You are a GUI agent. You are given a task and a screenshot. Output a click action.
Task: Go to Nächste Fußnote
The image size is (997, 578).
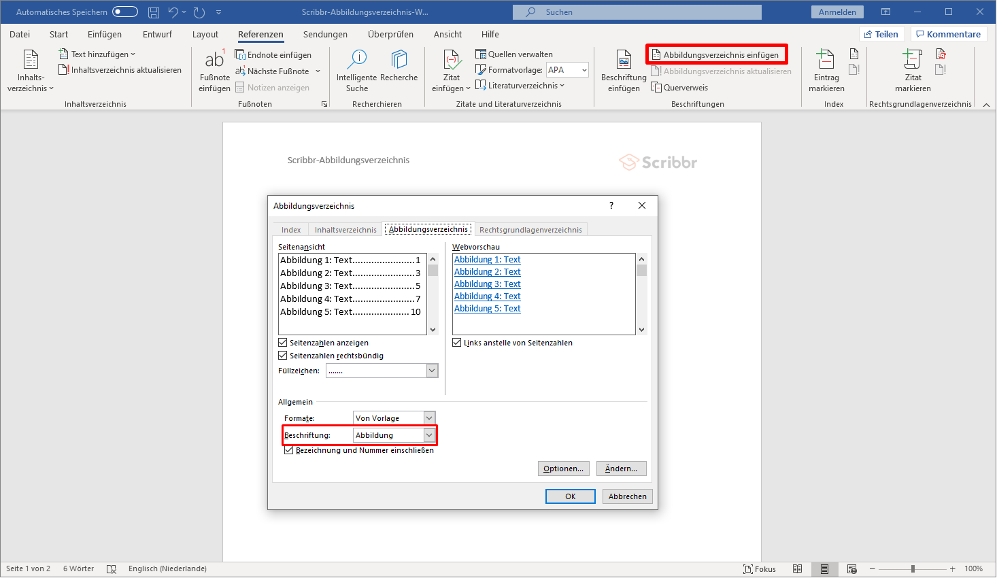click(x=272, y=71)
